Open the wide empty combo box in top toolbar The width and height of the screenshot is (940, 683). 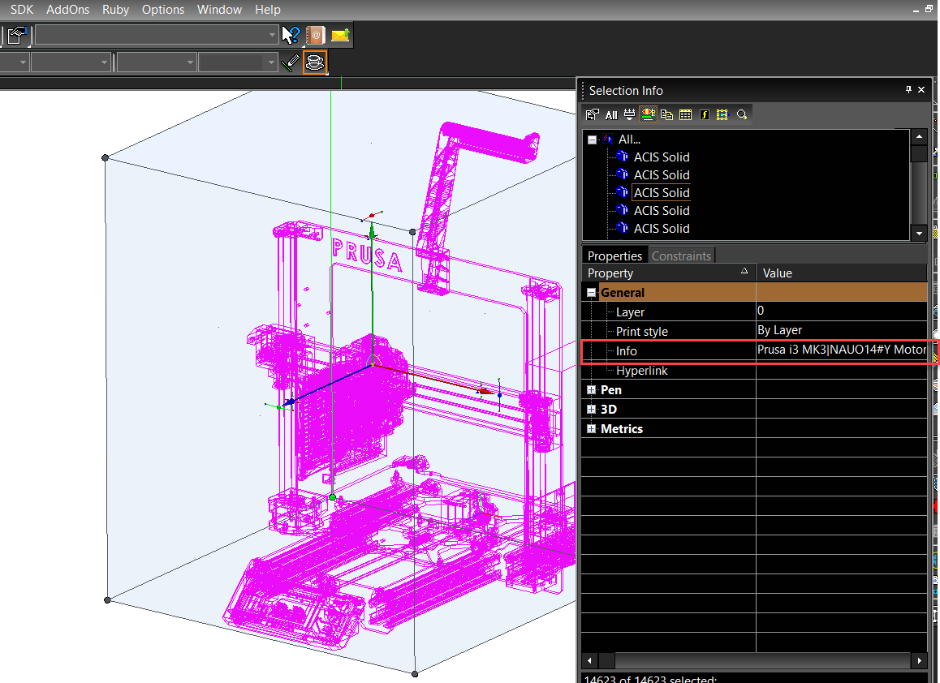pyautogui.click(x=157, y=35)
